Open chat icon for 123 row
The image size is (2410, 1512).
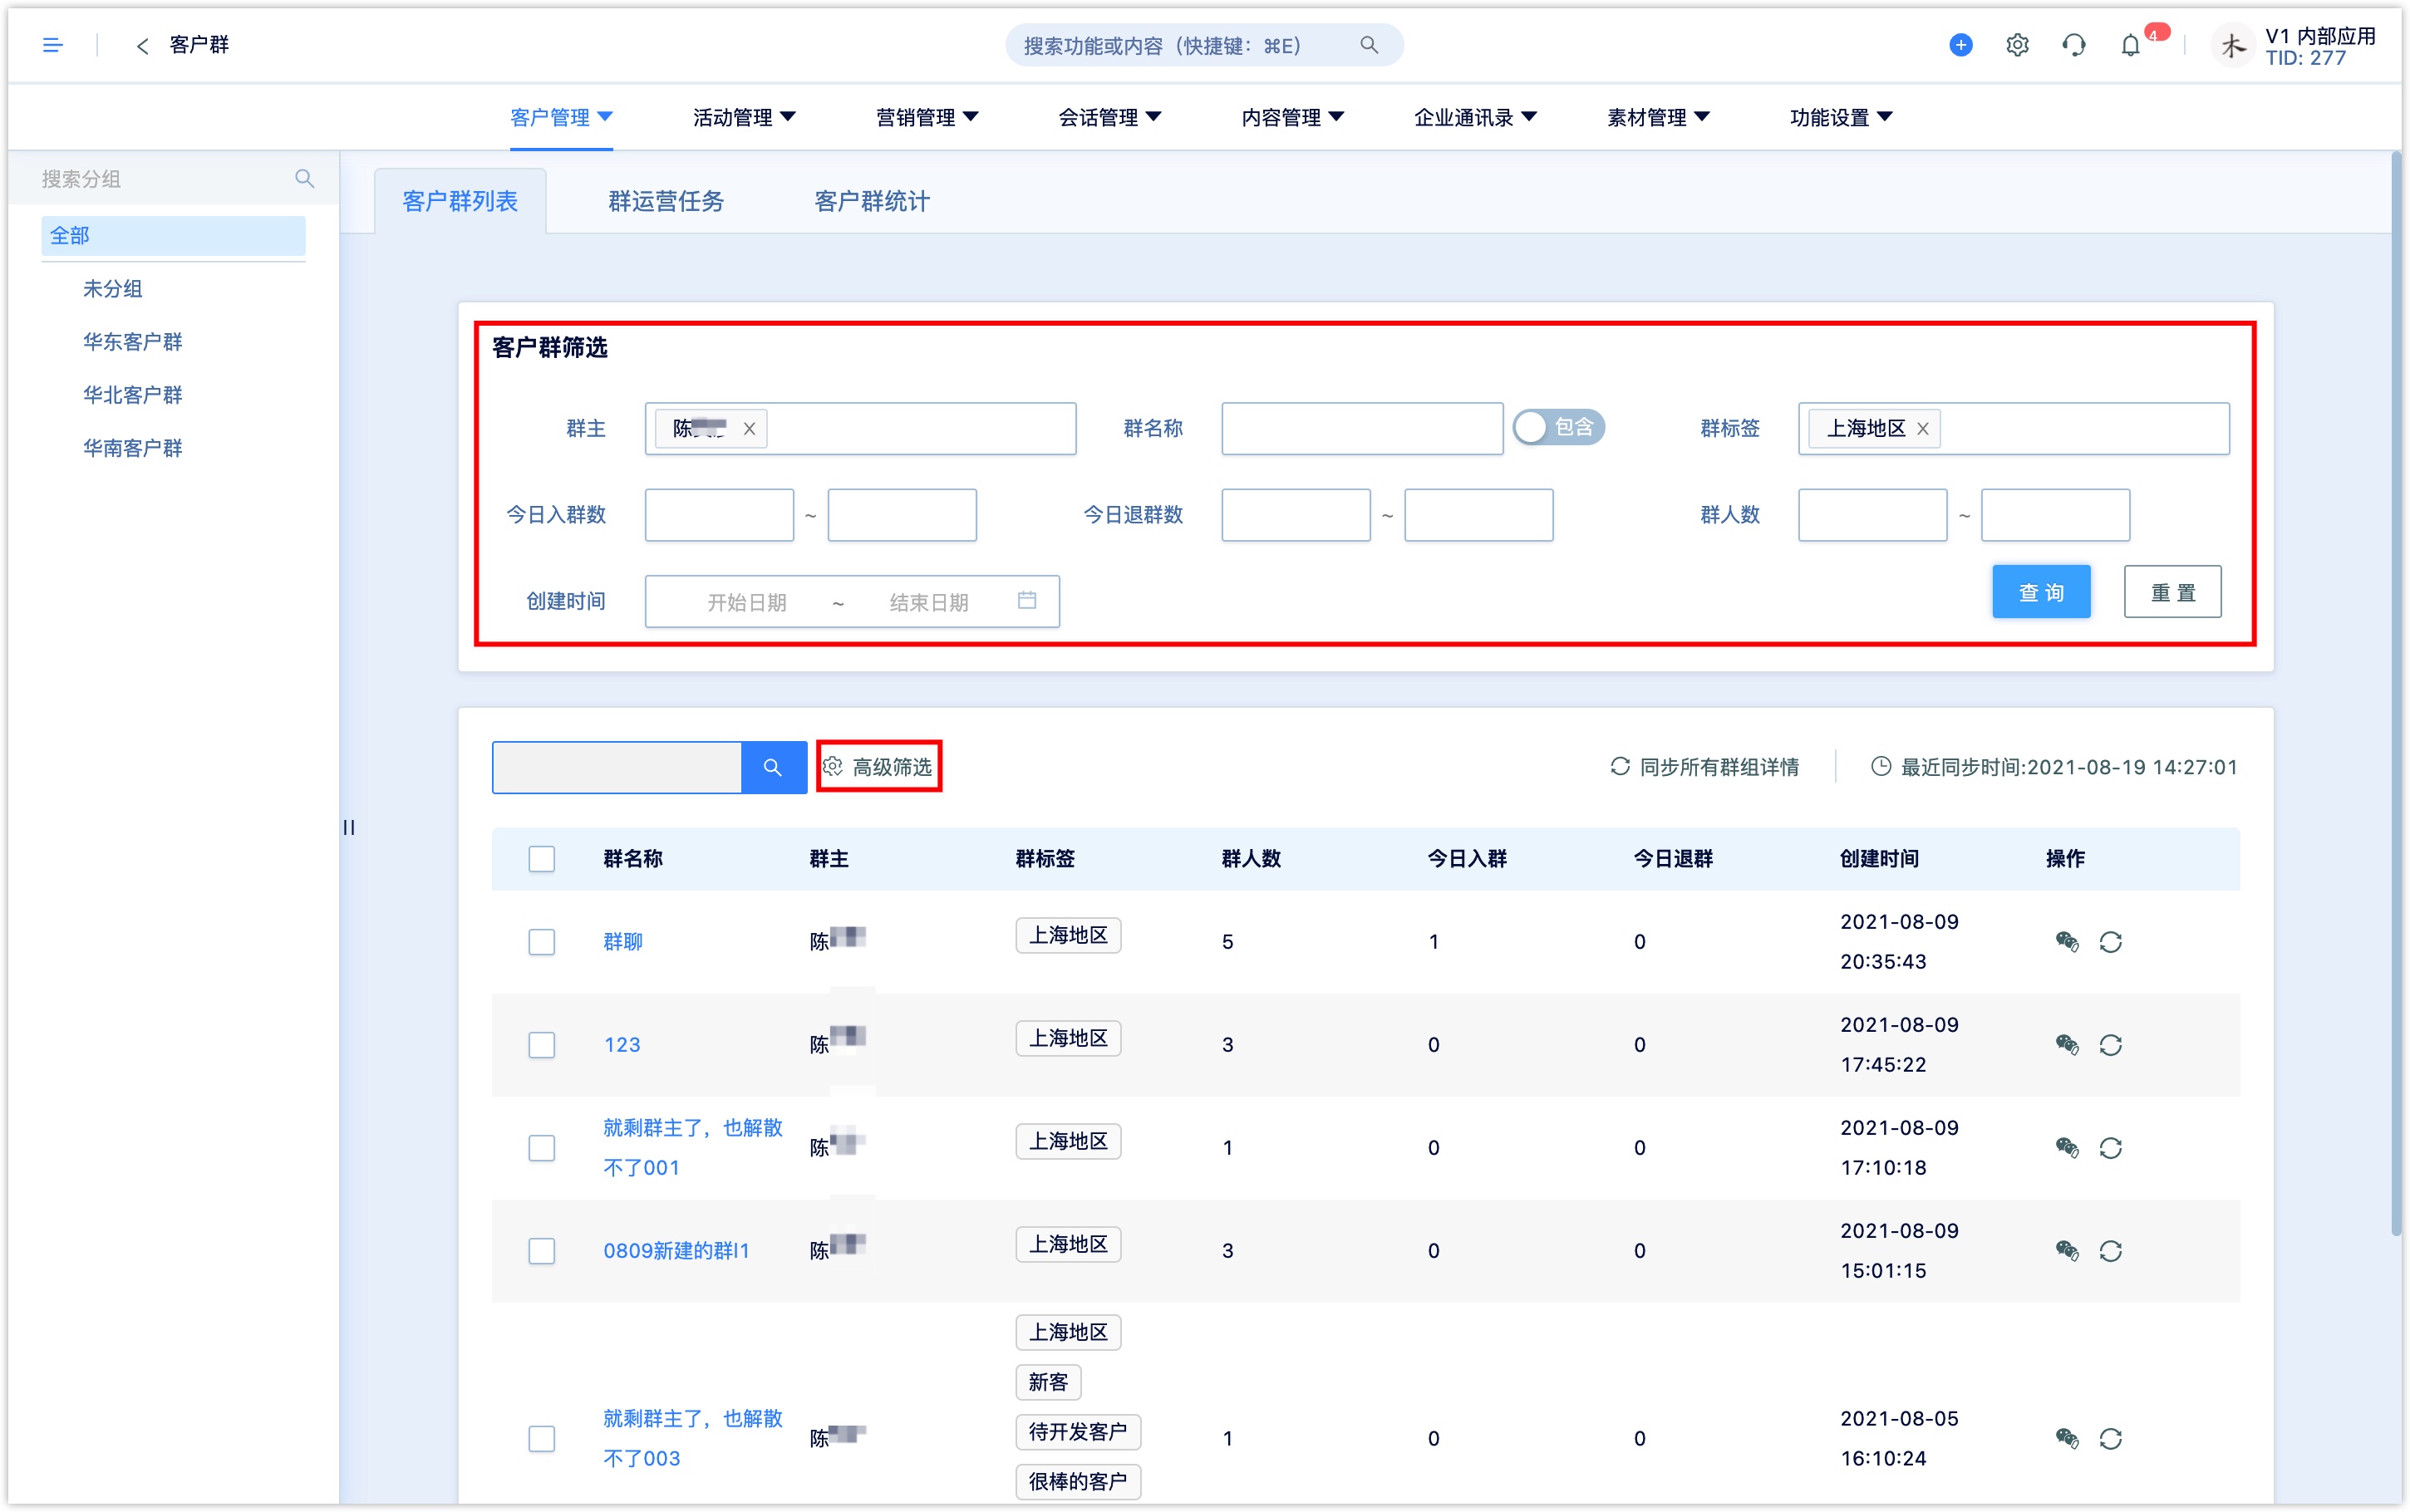click(x=2066, y=1044)
